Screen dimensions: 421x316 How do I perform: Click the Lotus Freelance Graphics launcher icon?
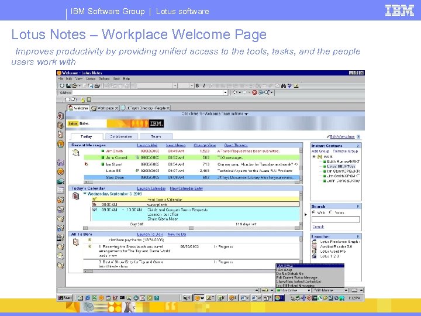[314, 242]
